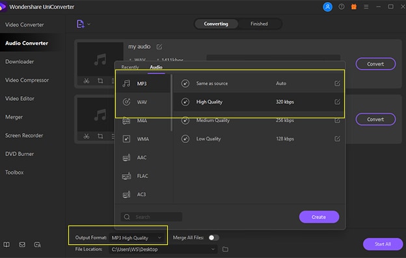406x258 pixels.
Task: Select High Quality 320 kbps row
Action: (x=259, y=102)
